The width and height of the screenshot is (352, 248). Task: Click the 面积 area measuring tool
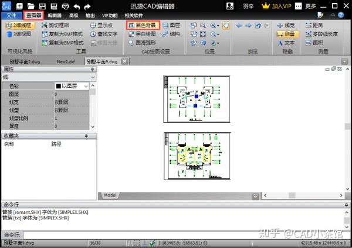[x=314, y=43]
